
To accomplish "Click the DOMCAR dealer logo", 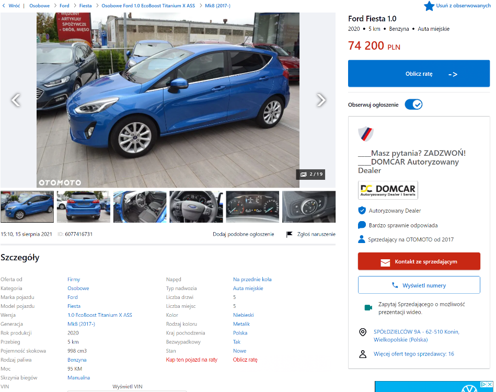I will (x=388, y=190).
